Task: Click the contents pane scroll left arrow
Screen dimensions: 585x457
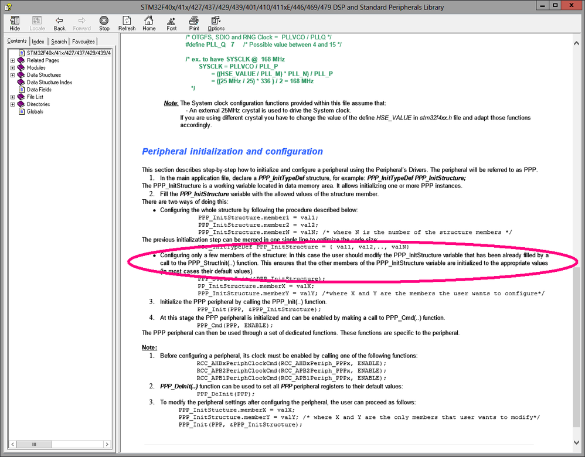Action: pyautogui.click(x=13, y=444)
